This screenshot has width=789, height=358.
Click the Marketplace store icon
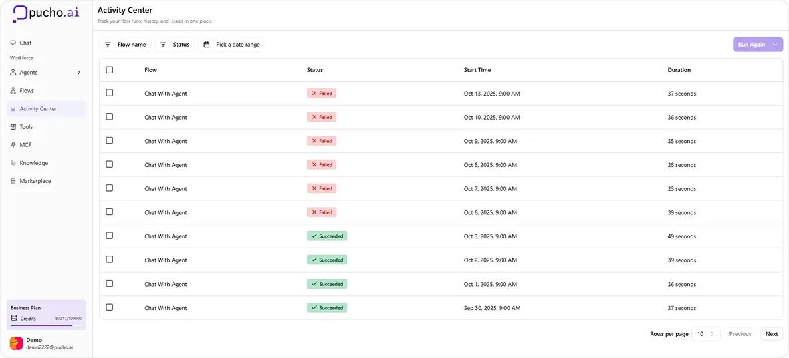point(13,181)
